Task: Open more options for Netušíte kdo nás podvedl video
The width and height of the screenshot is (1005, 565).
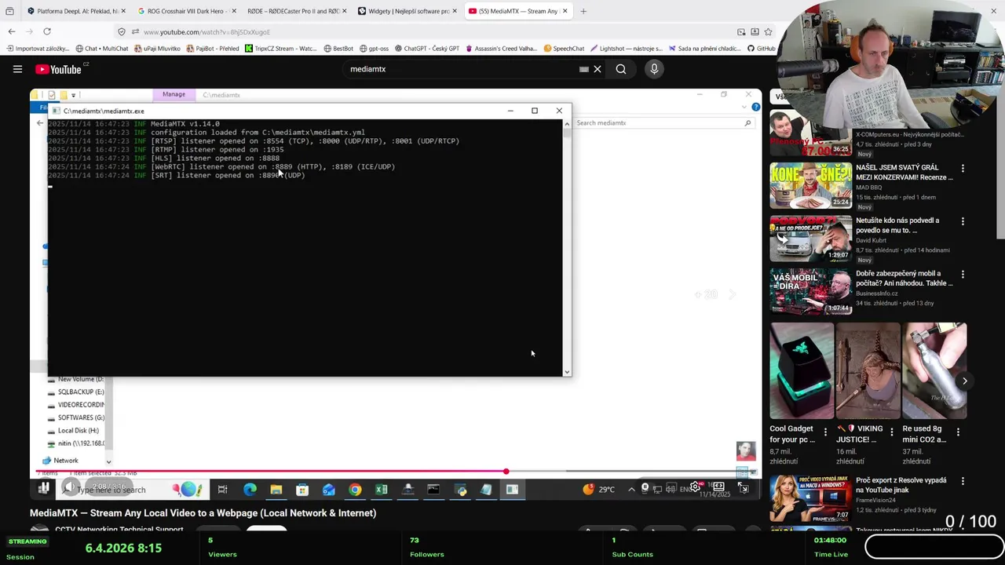Action: pyautogui.click(x=963, y=221)
